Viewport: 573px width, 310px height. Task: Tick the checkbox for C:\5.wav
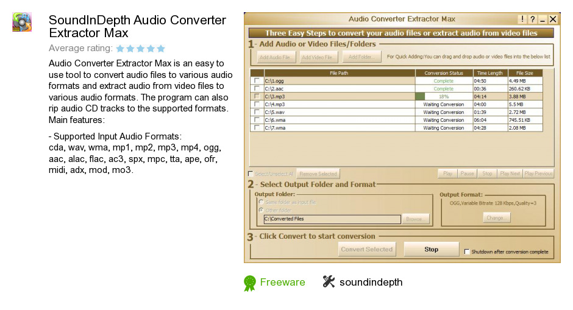click(257, 112)
